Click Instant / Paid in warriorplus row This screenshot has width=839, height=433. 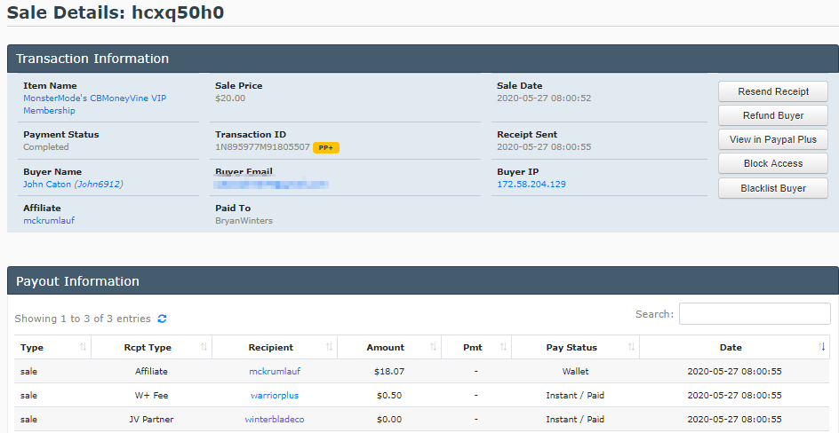coord(575,396)
